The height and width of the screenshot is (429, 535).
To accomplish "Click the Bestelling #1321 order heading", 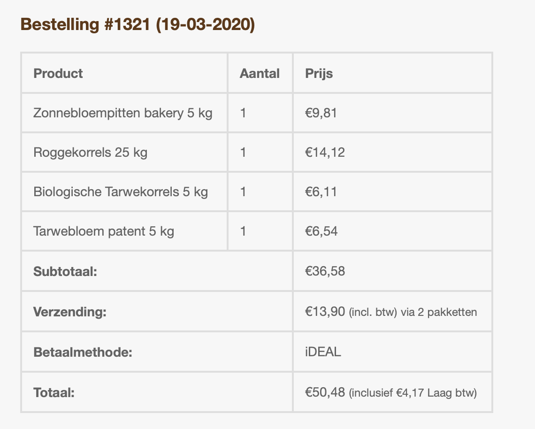I will coord(138,25).
